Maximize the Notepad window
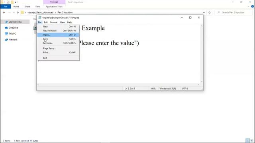This screenshot has width=255, height=143. 190,17
